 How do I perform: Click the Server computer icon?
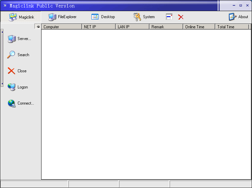coord(11,39)
